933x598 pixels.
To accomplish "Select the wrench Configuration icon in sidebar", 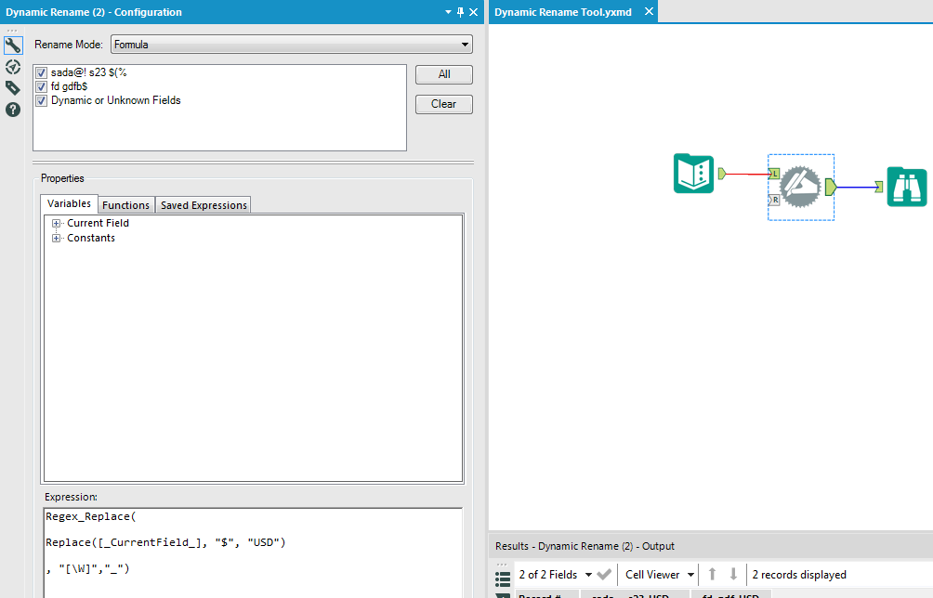I will pyautogui.click(x=12, y=44).
